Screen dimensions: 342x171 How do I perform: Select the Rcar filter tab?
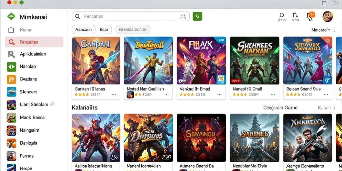point(104,29)
